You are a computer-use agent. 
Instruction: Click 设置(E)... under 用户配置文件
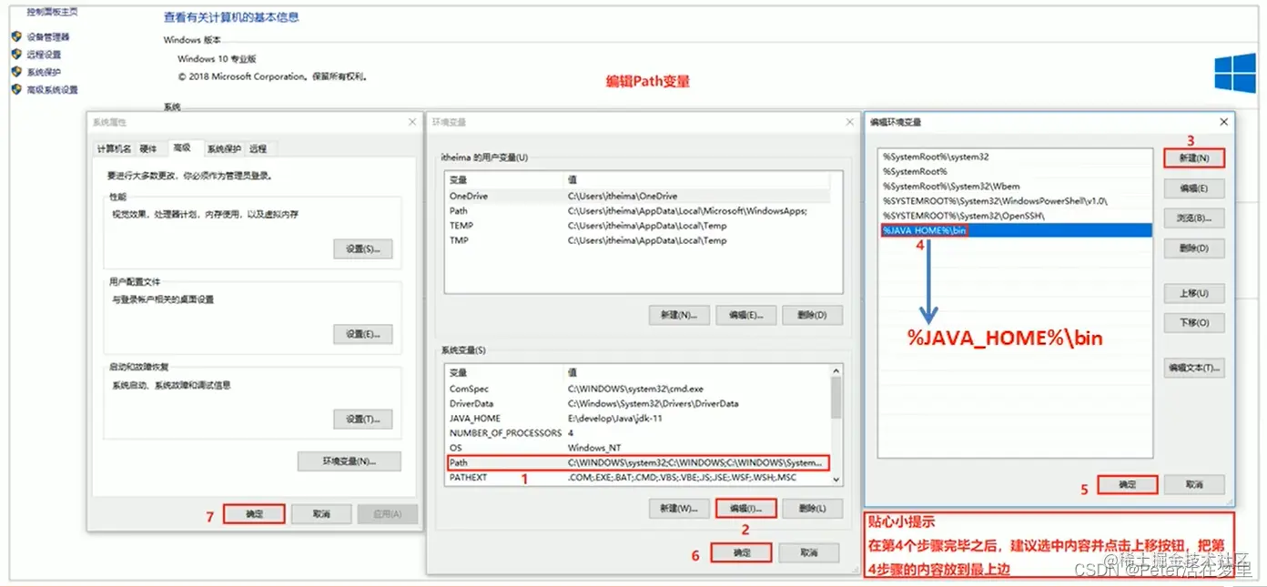coord(362,333)
